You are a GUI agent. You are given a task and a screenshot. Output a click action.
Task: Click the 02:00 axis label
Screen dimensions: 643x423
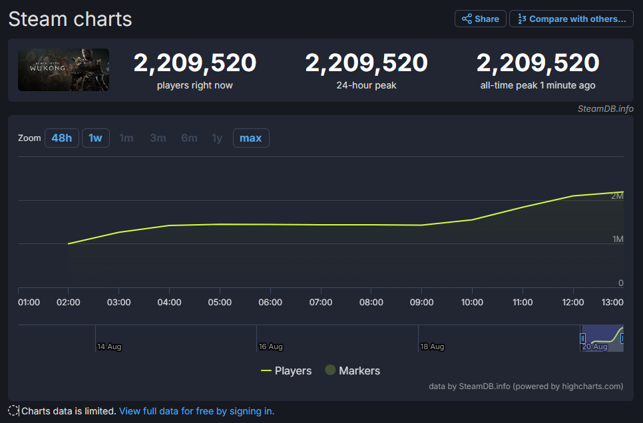[x=69, y=302]
